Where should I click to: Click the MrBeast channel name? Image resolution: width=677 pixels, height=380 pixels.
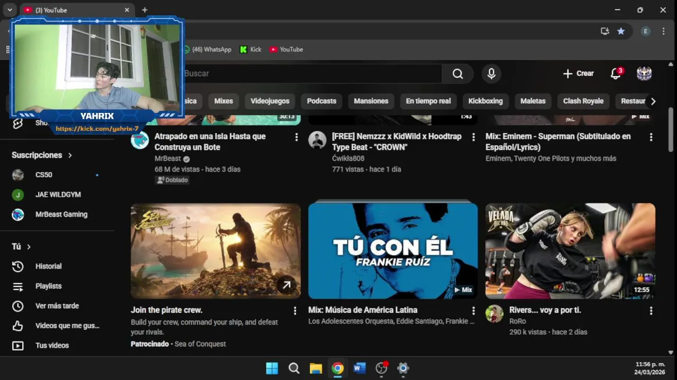(x=168, y=158)
